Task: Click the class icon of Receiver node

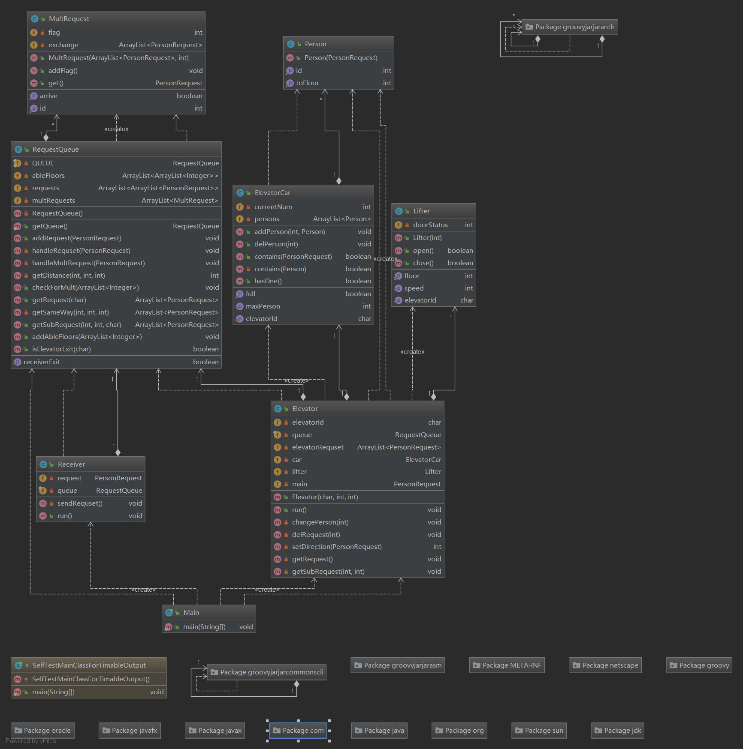Action: point(43,464)
